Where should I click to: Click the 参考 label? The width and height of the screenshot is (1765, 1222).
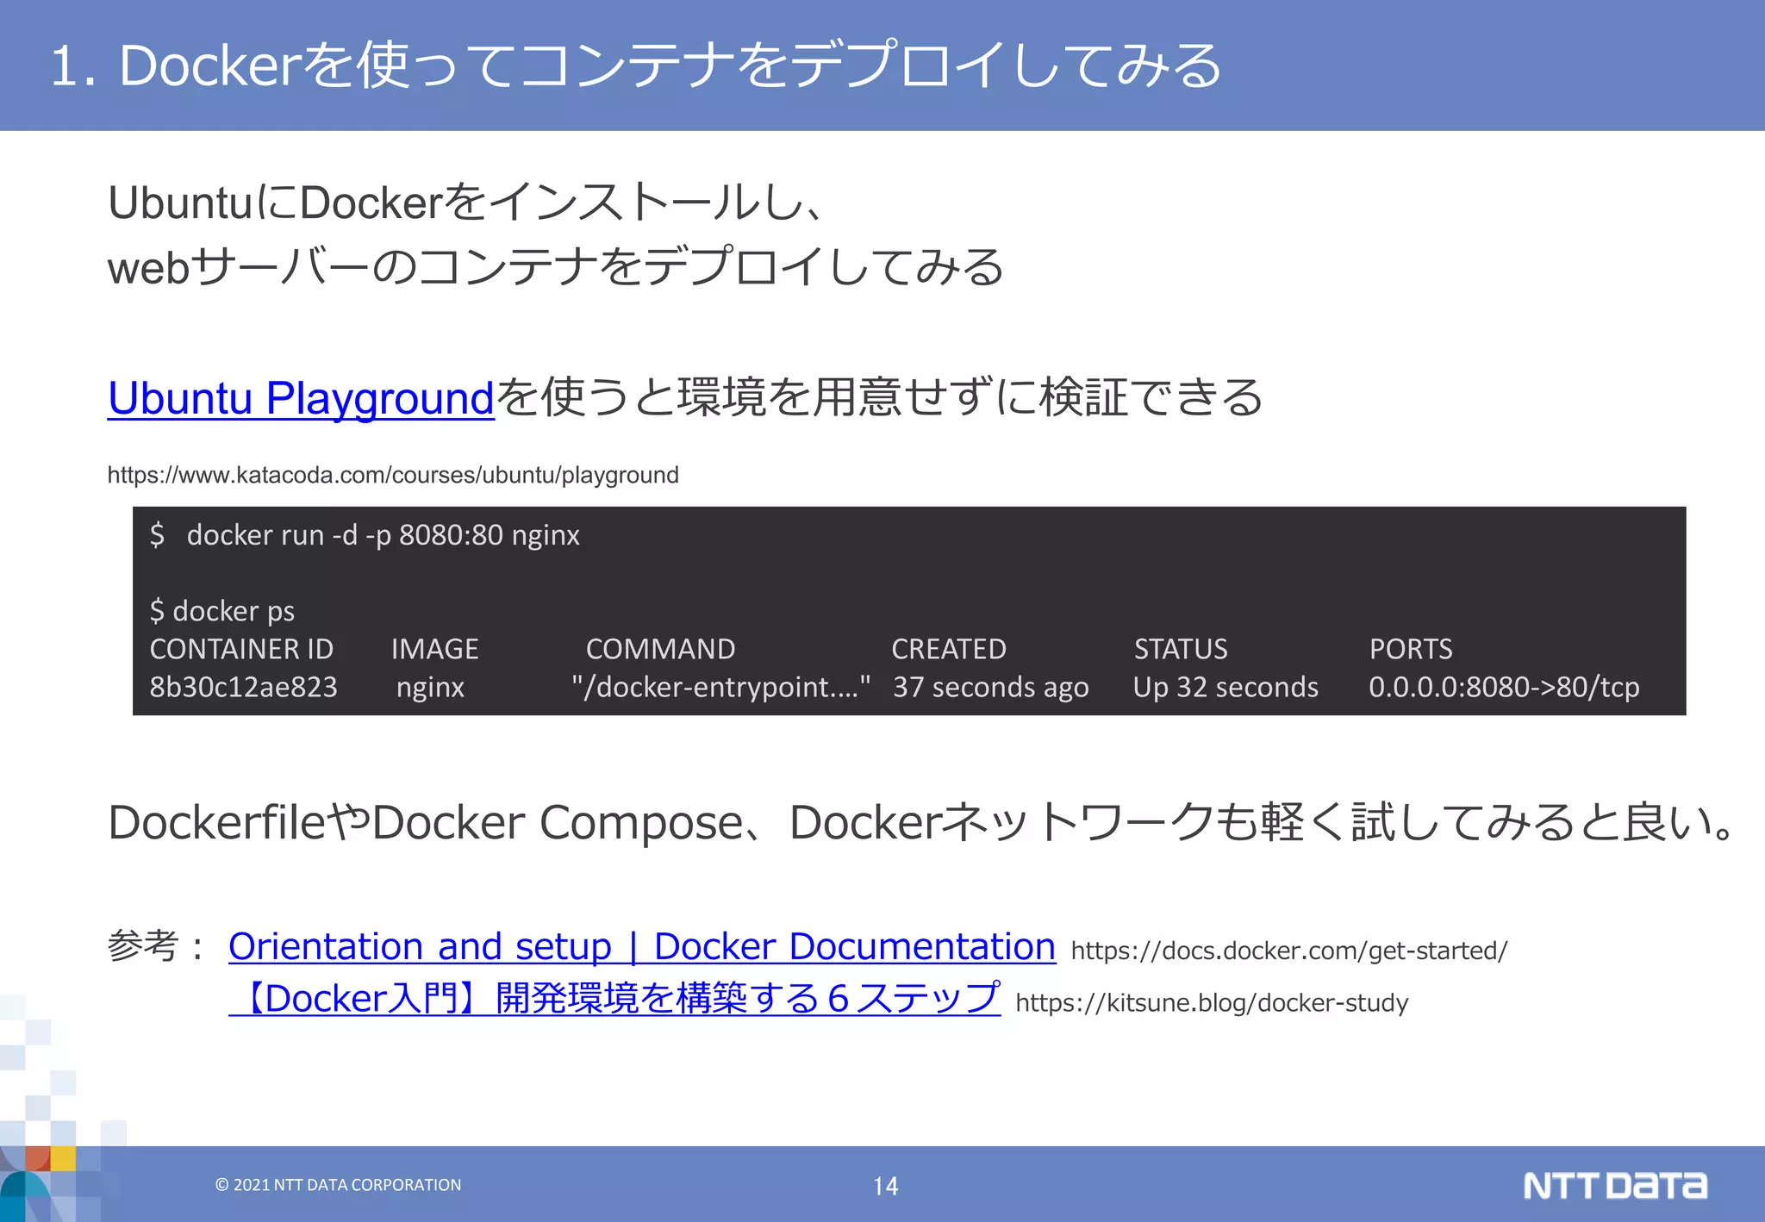(155, 947)
